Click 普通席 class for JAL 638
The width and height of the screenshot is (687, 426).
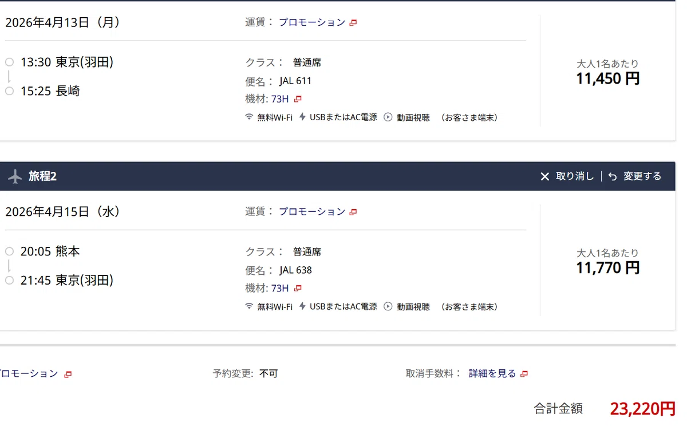[307, 251]
